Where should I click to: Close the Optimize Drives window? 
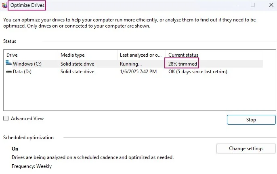point(271,5)
